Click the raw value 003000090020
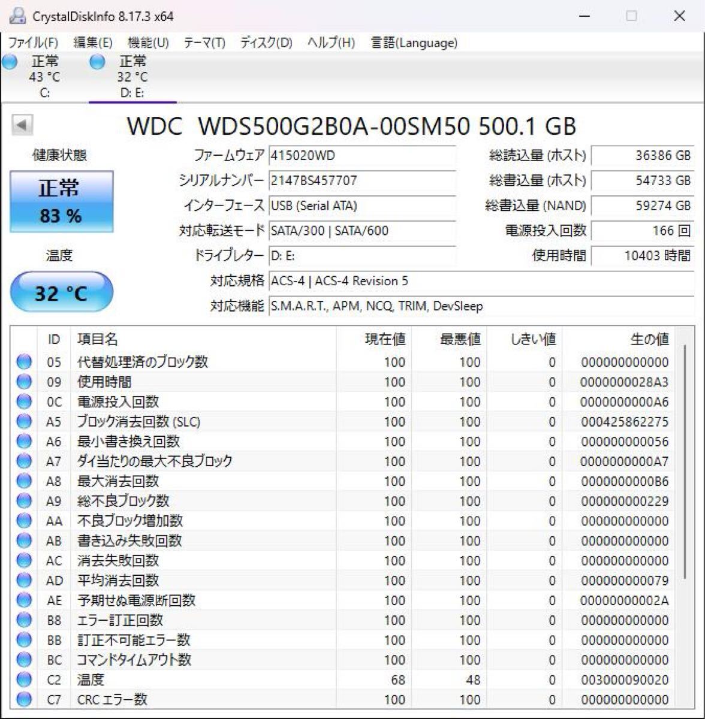The width and height of the screenshot is (705, 719). pyautogui.click(x=624, y=679)
